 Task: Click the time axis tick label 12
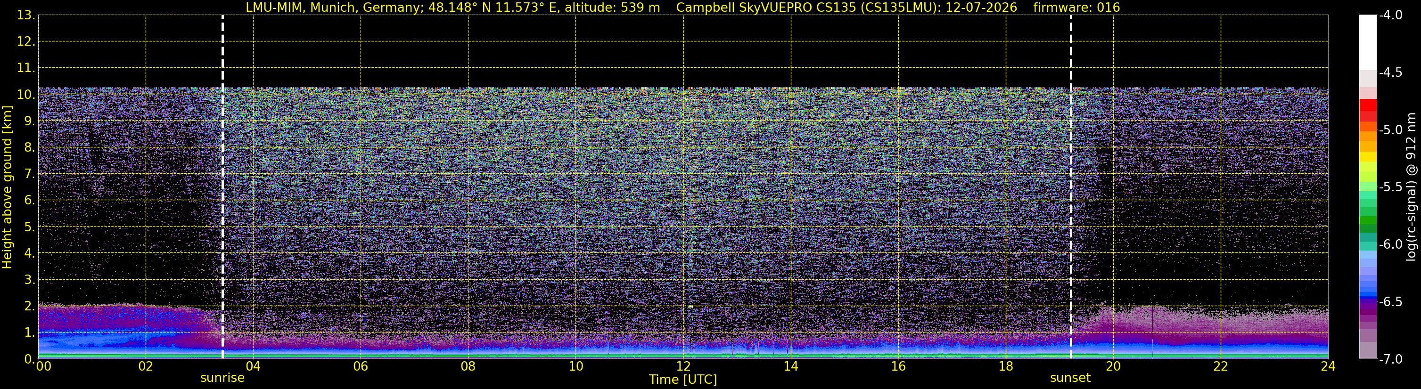point(683,366)
